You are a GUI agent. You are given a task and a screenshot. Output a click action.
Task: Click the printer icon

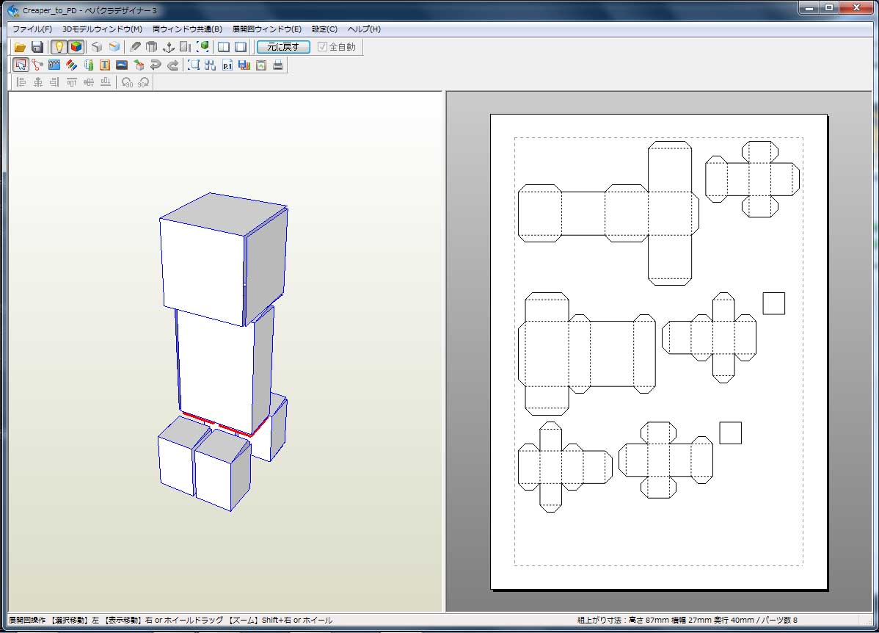(278, 65)
